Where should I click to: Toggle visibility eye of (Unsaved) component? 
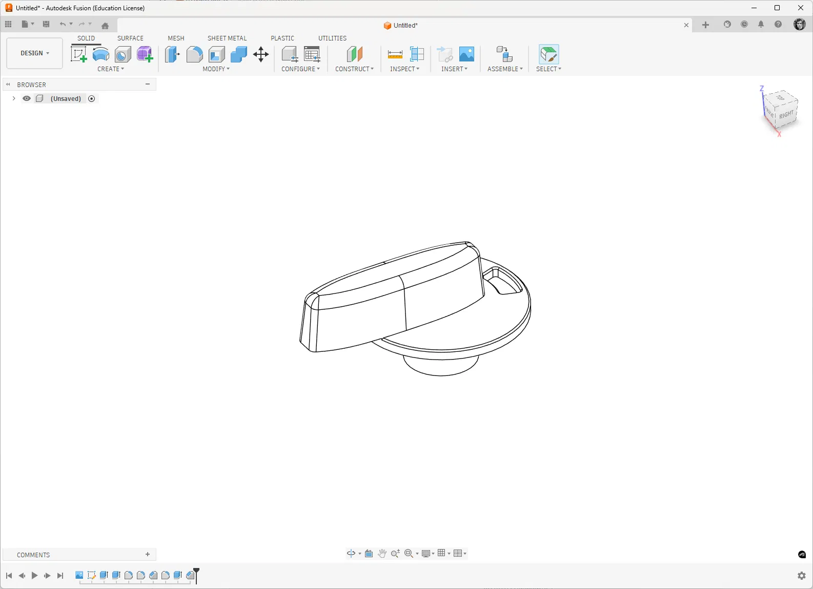tap(27, 98)
